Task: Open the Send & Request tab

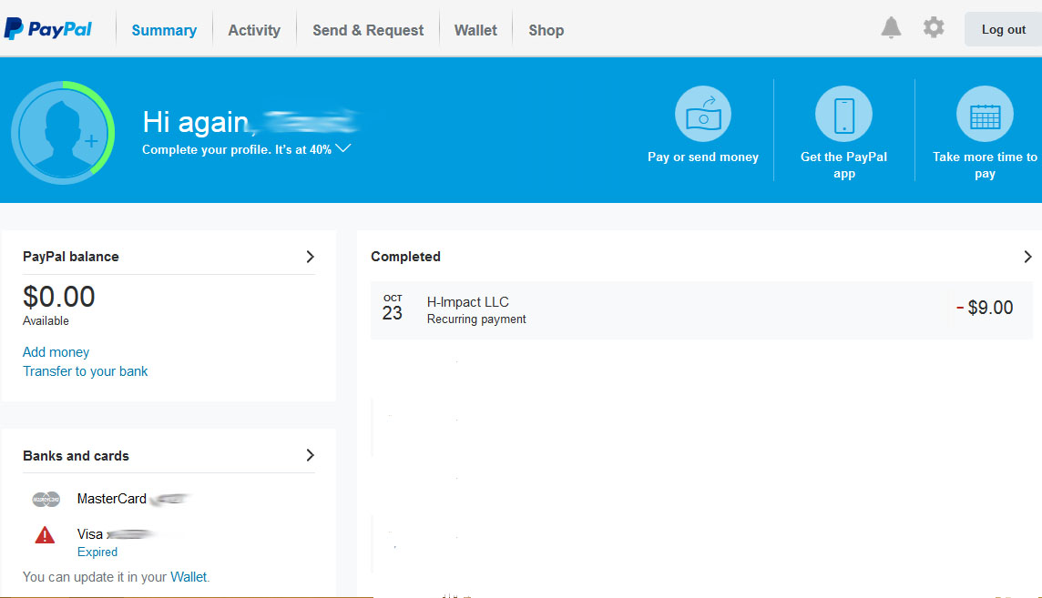Action: point(368,31)
